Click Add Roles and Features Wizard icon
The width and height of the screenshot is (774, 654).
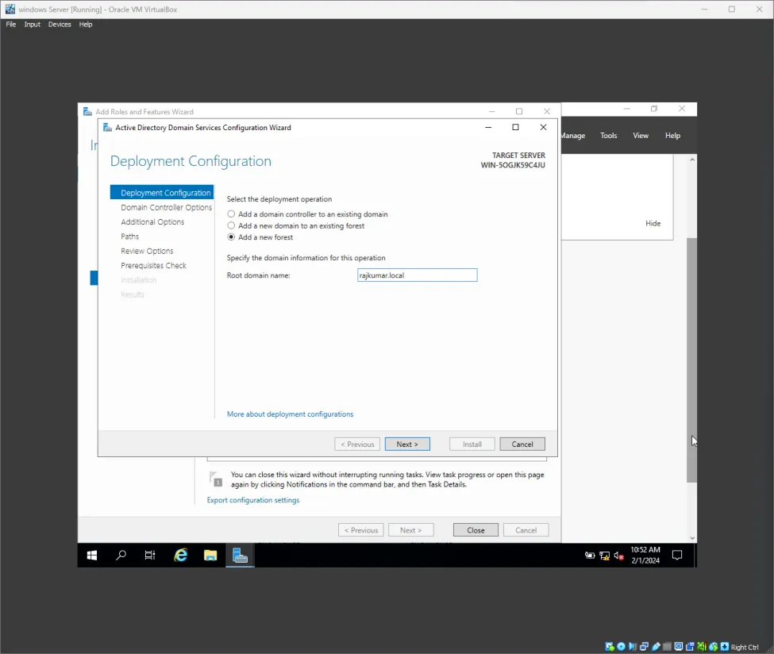click(x=87, y=112)
